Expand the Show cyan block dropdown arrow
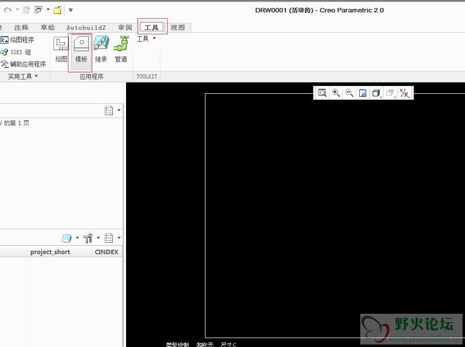The width and height of the screenshot is (465, 347). coord(77,238)
